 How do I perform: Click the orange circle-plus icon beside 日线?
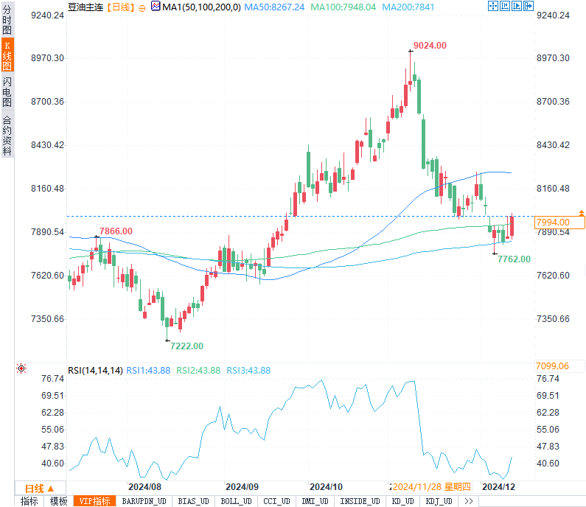(x=142, y=8)
